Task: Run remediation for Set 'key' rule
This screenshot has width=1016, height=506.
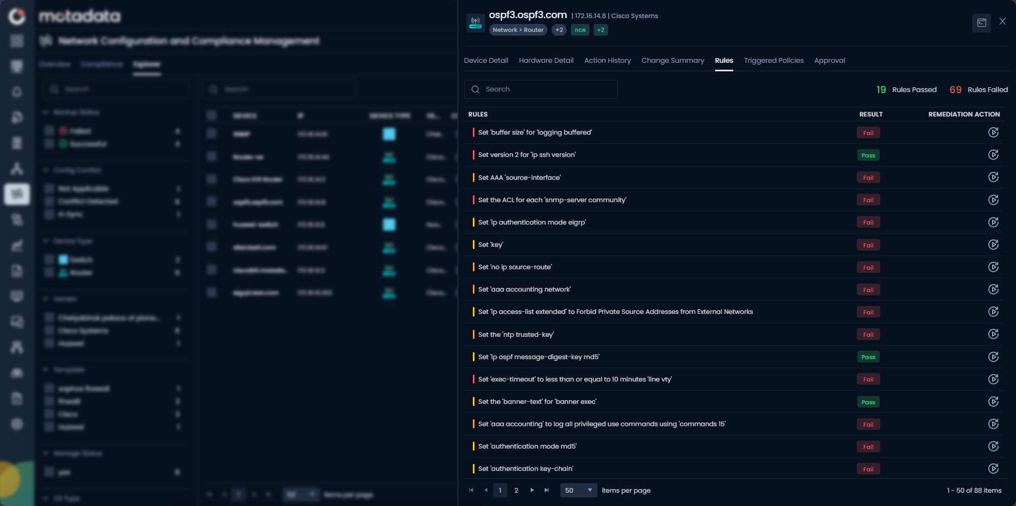Action: tap(993, 245)
